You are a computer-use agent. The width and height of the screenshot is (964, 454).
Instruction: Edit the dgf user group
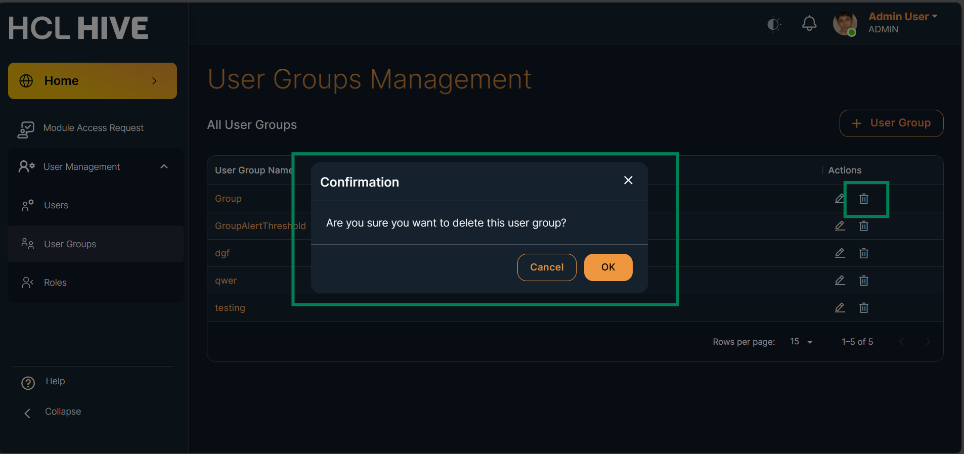[x=840, y=253]
